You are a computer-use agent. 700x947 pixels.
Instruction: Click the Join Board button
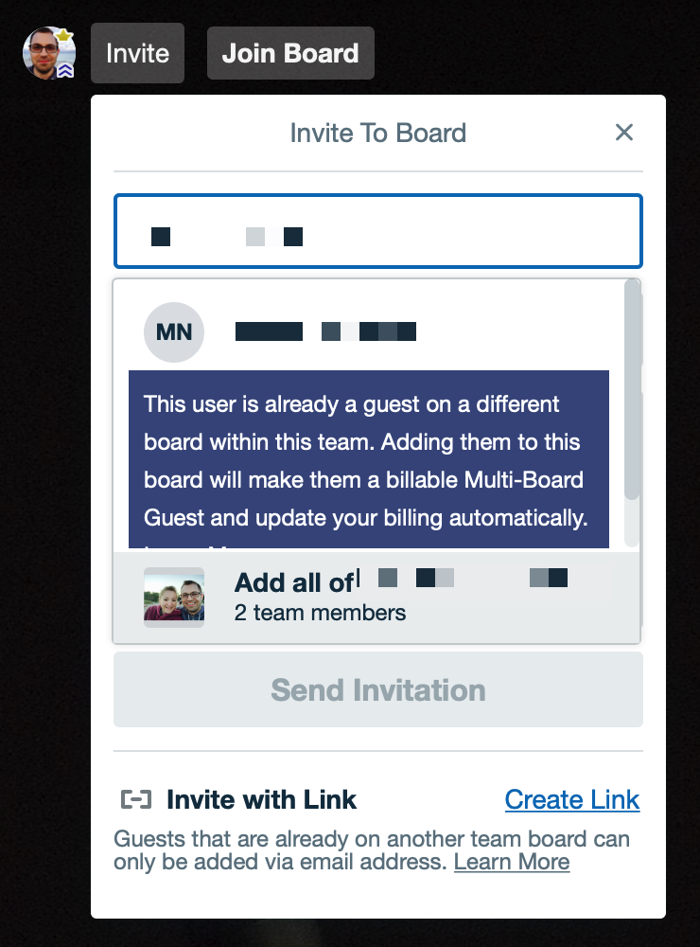290,53
